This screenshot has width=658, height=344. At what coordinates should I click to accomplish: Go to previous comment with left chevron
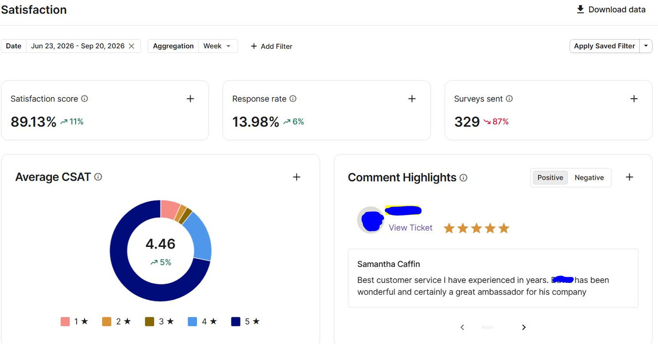[x=462, y=327]
